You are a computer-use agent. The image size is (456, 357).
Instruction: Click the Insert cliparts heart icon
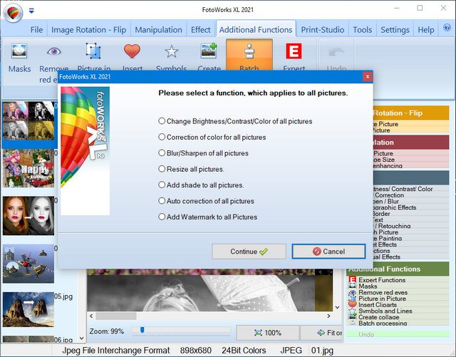pos(132,52)
